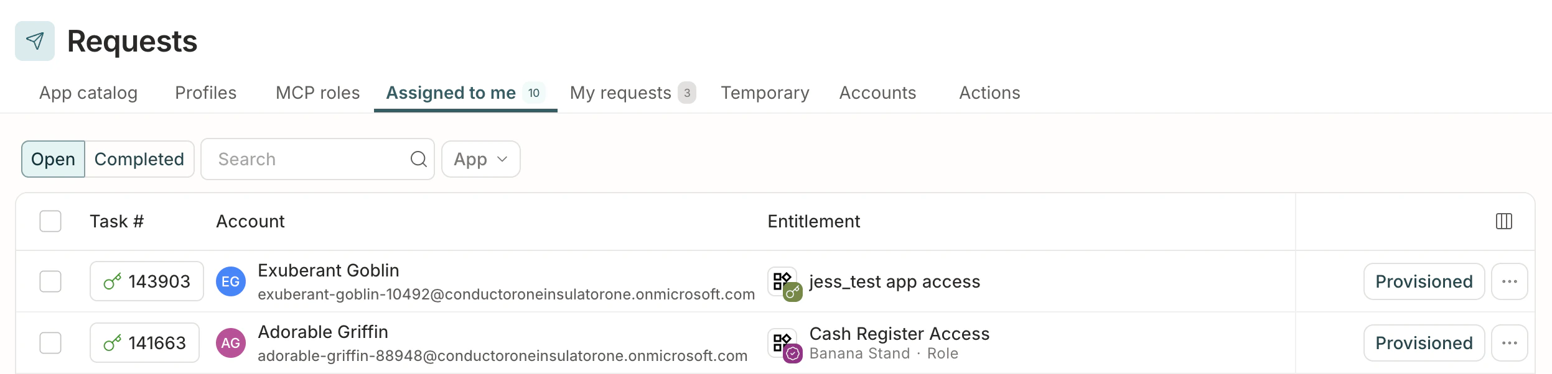Open the column customization icon in table header
The width and height of the screenshot is (1552, 374).
[x=1505, y=221]
